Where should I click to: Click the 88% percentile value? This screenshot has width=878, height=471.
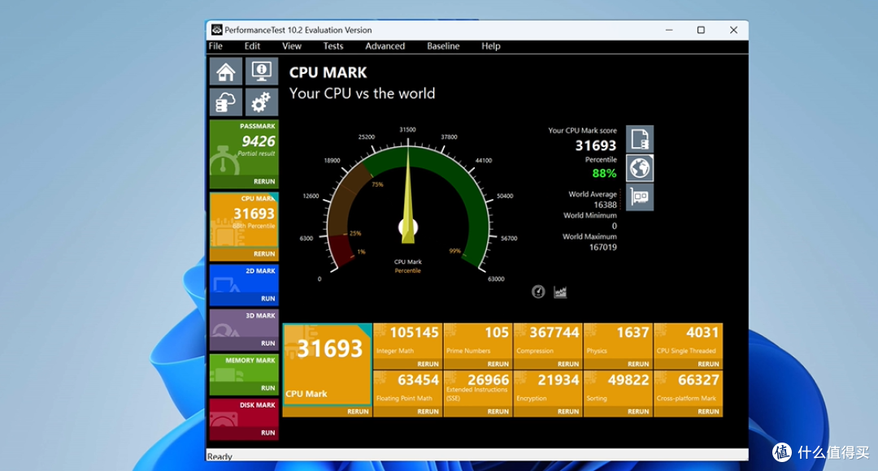click(x=604, y=174)
